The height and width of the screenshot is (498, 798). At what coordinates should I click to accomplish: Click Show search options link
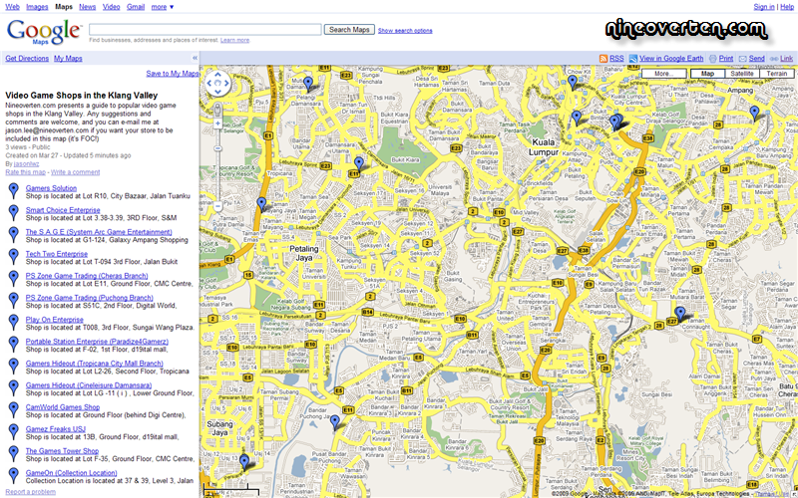(x=405, y=31)
